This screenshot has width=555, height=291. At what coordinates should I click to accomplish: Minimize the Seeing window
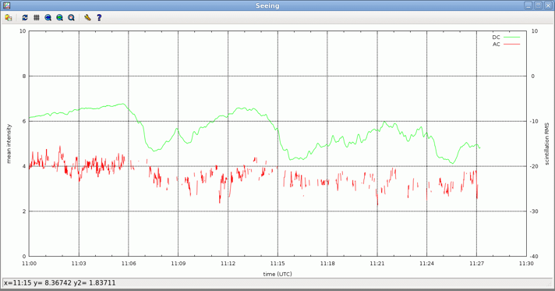(x=528, y=5)
